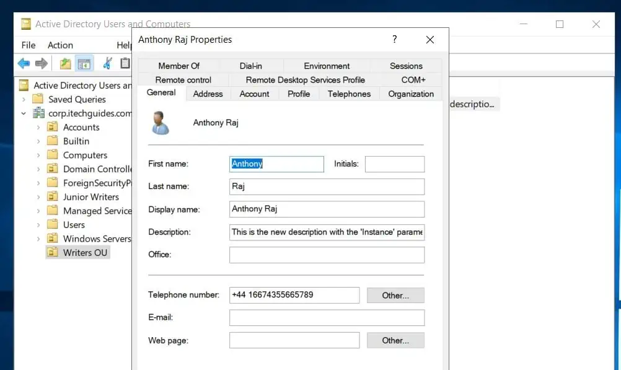Click the Saved Queries folder icon

coord(38,99)
